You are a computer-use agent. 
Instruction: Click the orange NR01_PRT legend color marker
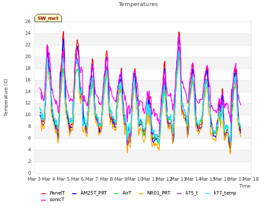tap(141, 194)
